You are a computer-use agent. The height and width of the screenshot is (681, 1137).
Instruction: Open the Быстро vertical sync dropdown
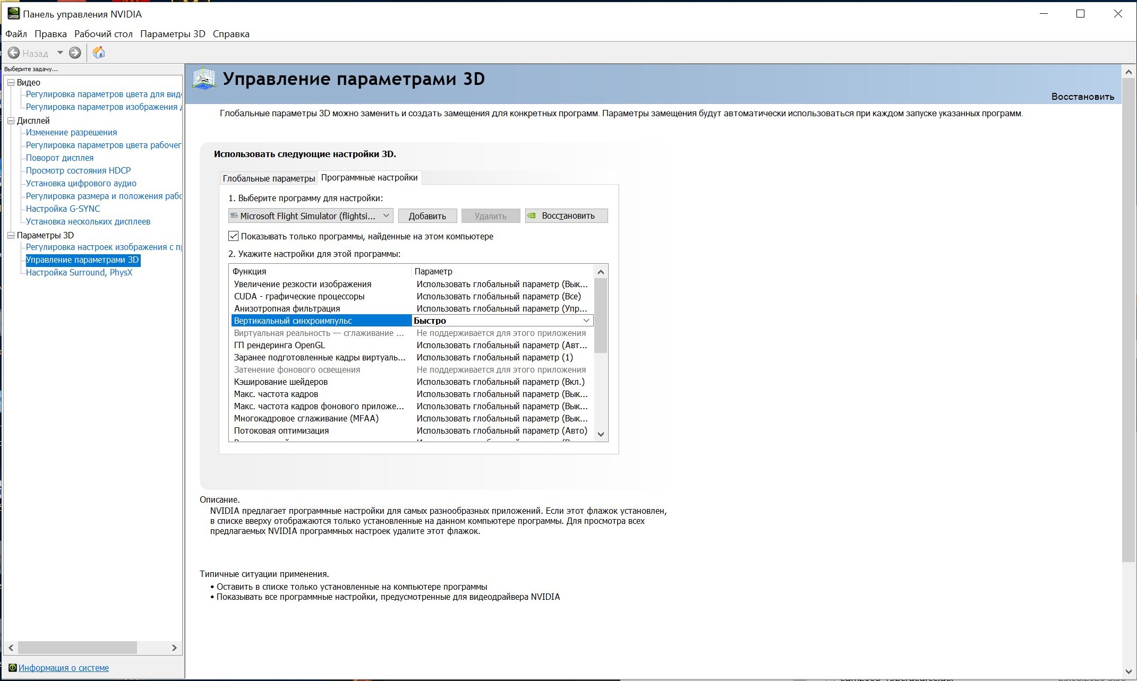(502, 321)
